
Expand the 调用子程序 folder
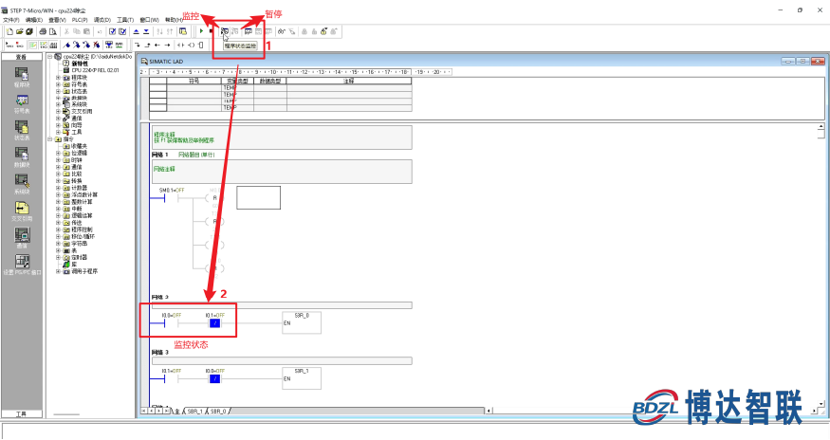[58, 271]
